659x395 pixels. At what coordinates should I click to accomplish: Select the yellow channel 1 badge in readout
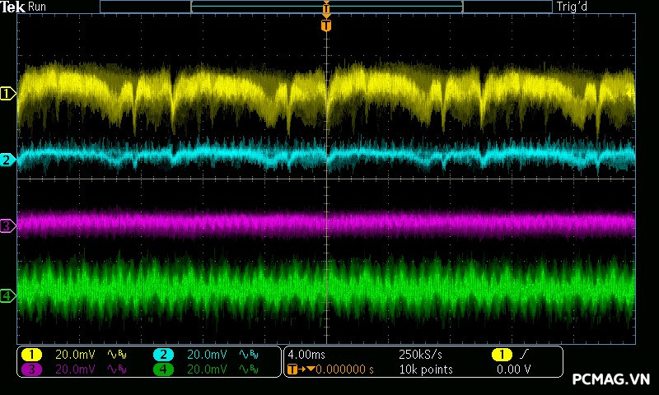[x=31, y=355]
